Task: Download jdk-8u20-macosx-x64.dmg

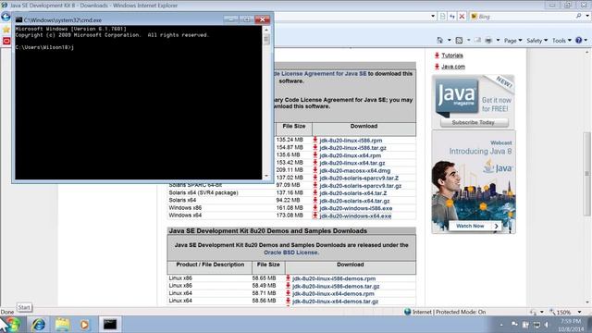Action: (x=355, y=170)
